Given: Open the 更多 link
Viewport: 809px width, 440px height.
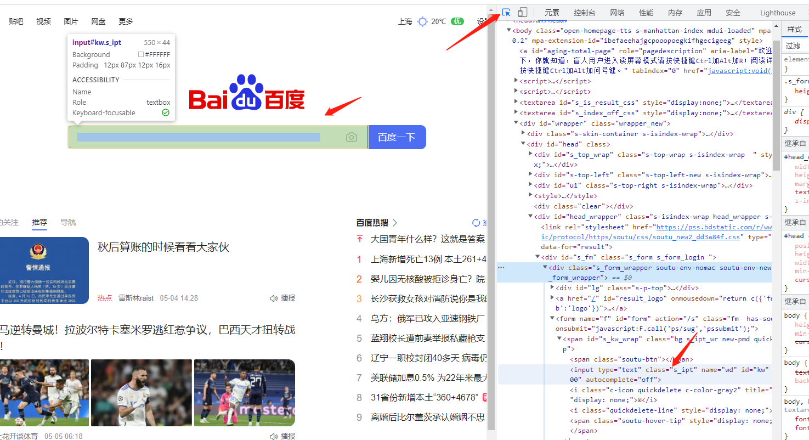Looking at the screenshot, I should tap(126, 21).
